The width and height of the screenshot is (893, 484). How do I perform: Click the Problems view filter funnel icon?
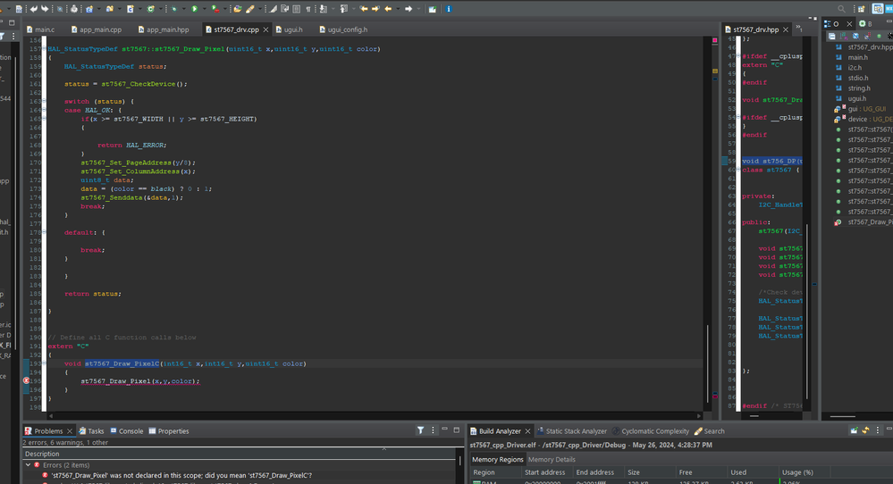point(420,430)
